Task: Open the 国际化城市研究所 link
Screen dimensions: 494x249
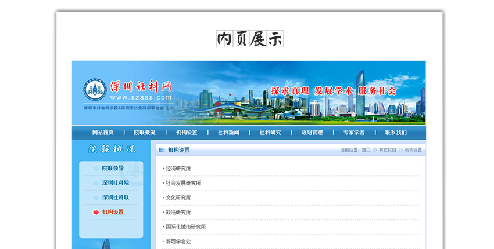Action: click(185, 227)
